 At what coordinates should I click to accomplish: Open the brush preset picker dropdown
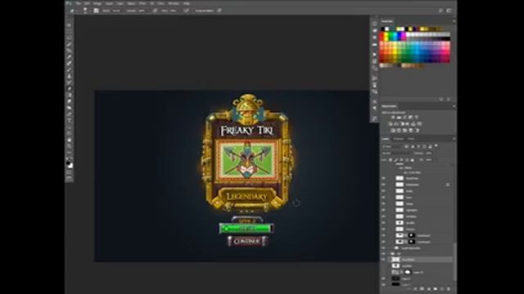(85, 11)
